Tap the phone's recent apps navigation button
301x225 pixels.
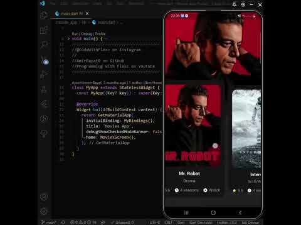(x=186, y=212)
